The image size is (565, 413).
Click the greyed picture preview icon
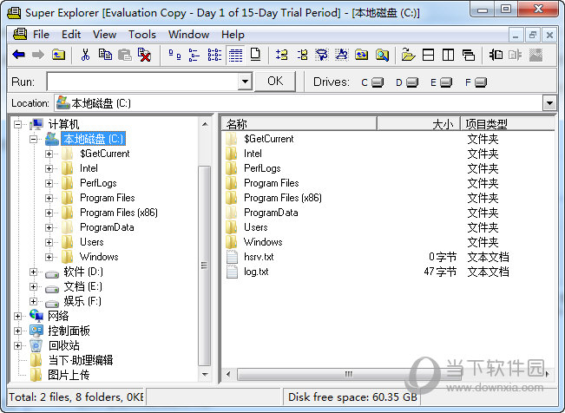tap(535, 55)
